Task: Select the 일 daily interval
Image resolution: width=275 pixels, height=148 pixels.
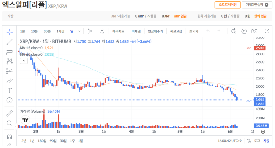Action: tap(72, 31)
